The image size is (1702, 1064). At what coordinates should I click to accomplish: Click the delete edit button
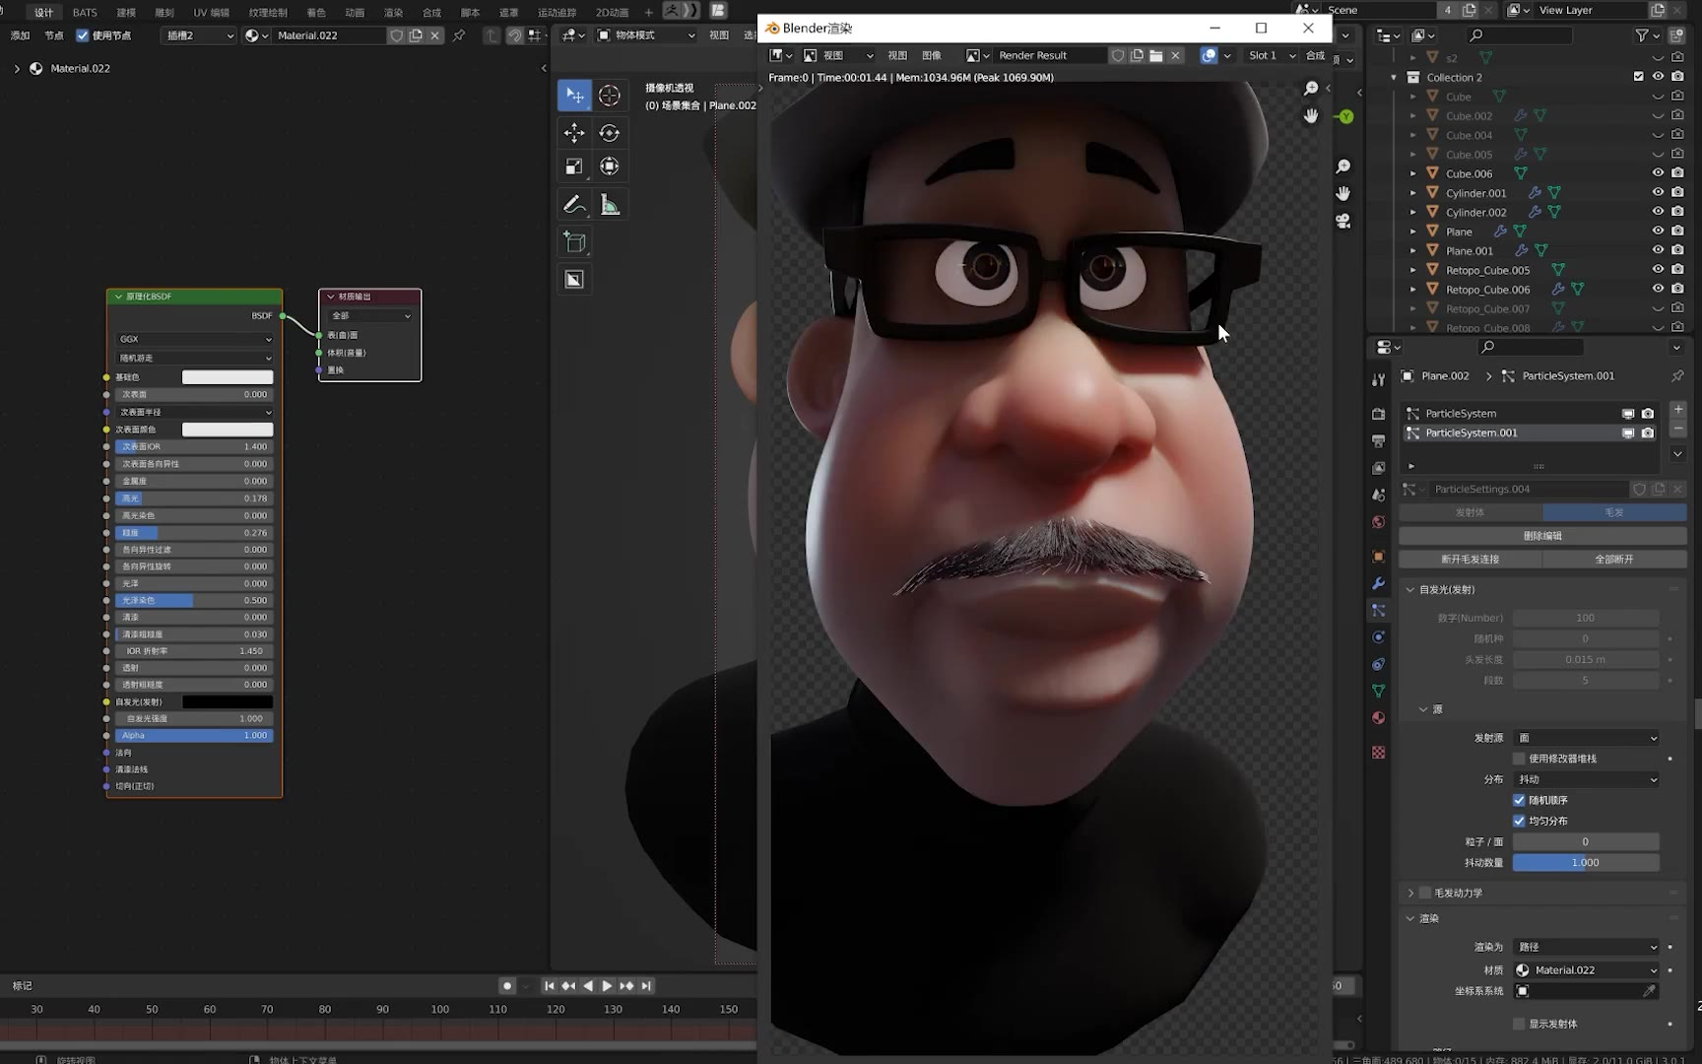click(1542, 536)
